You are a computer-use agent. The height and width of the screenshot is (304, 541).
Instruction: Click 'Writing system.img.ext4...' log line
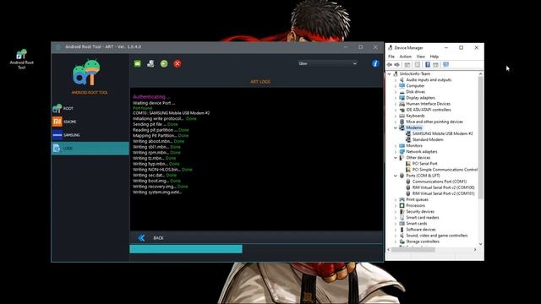[x=157, y=192]
